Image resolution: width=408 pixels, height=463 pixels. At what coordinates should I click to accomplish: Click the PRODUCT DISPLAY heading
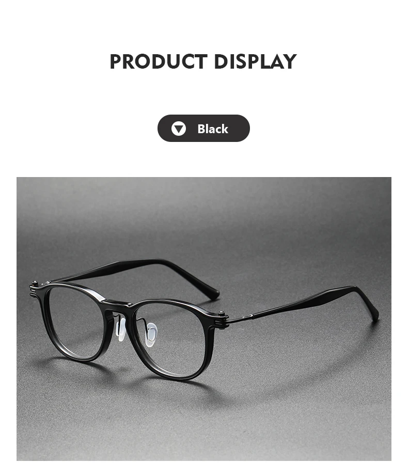[203, 62]
